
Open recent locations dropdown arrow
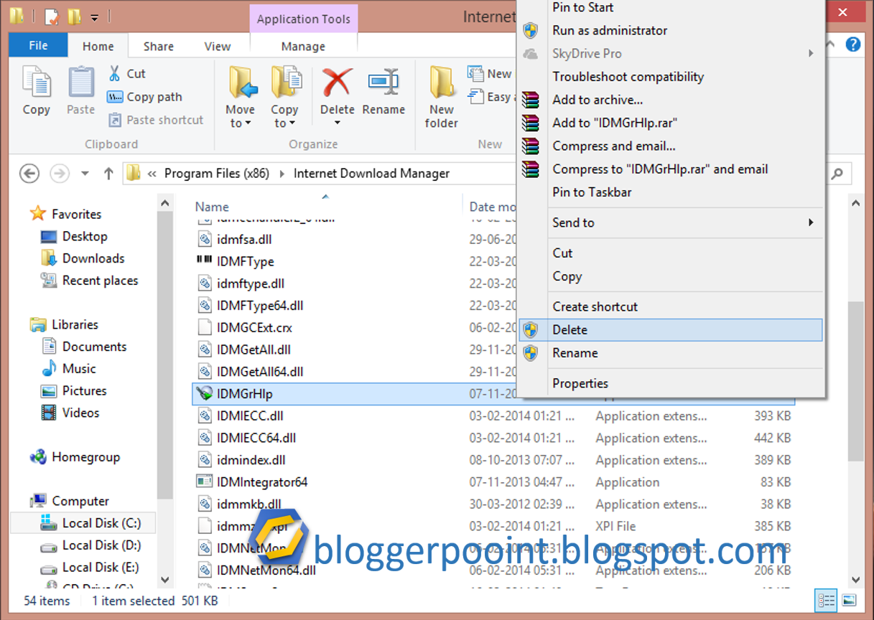coord(85,174)
